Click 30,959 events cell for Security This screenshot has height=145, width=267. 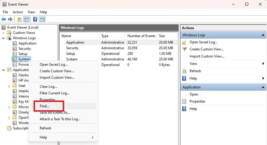click(x=132, y=48)
